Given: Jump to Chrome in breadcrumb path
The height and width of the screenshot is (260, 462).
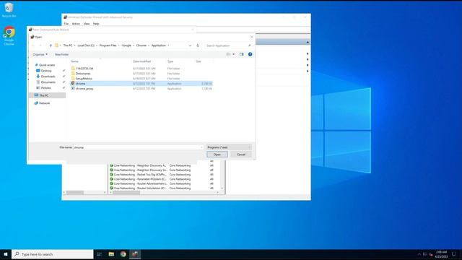Looking at the screenshot, I should [141, 45].
